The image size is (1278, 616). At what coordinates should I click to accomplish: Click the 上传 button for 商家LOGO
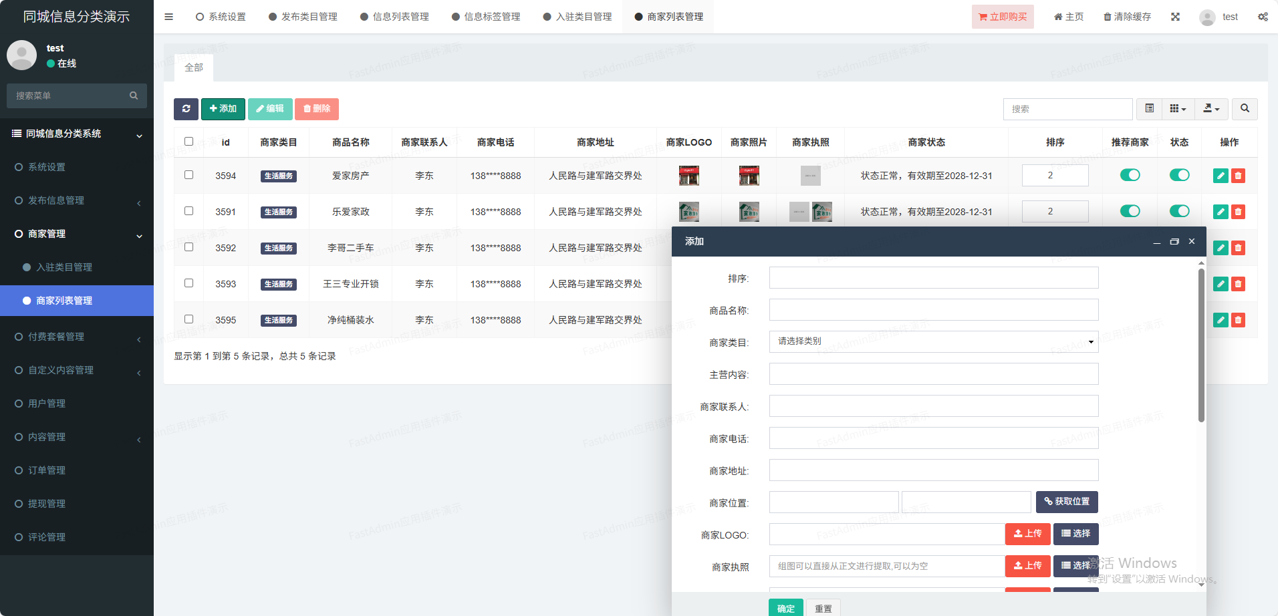(x=1027, y=534)
